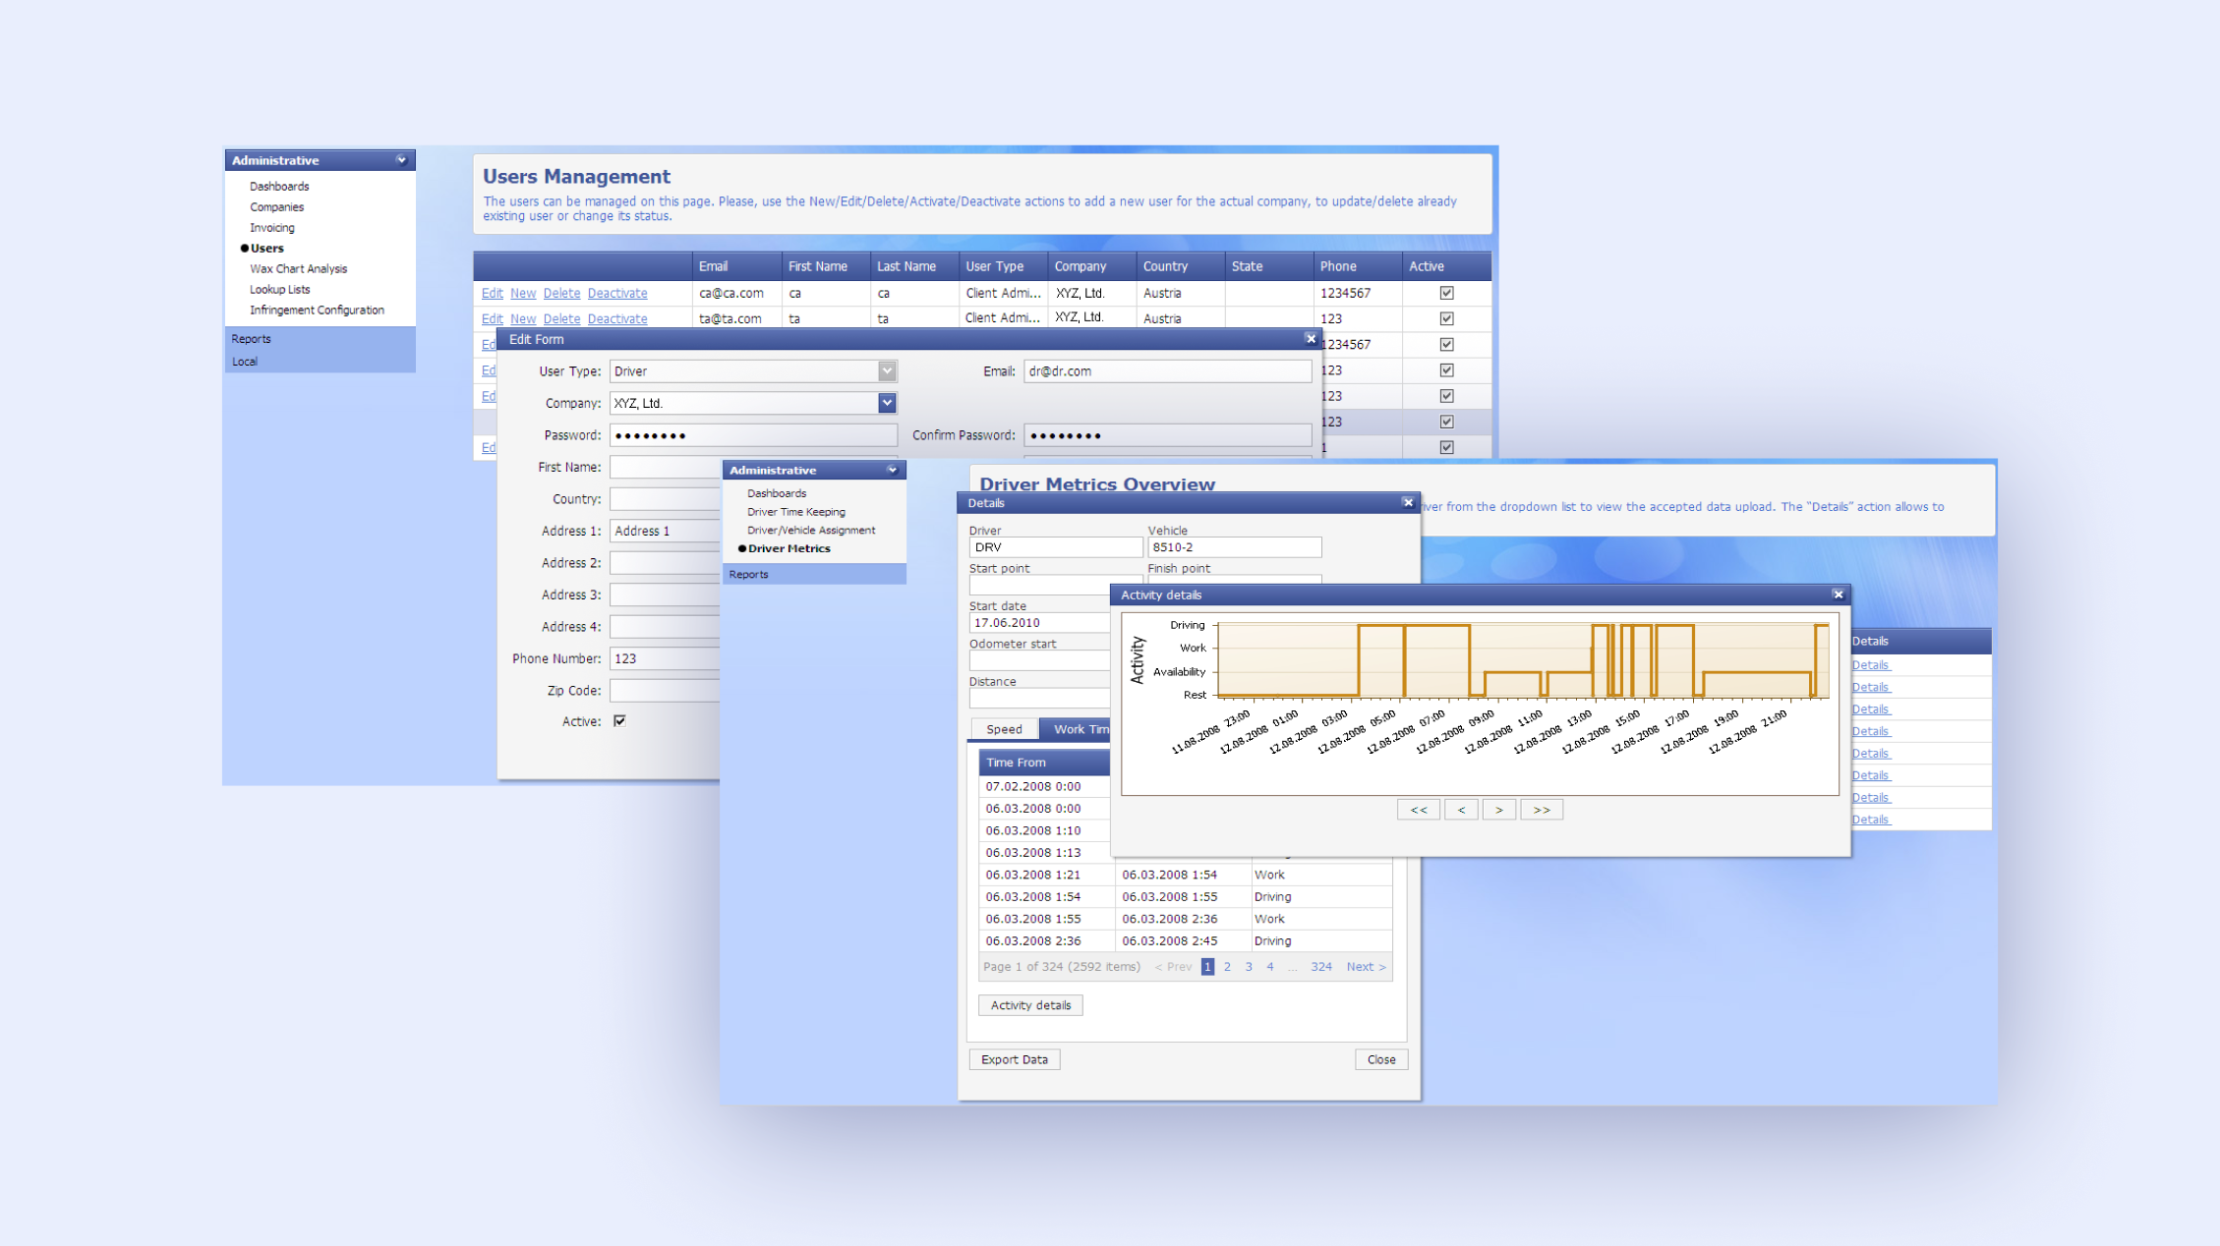Deactivate the ta@ta.com user

(616, 317)
